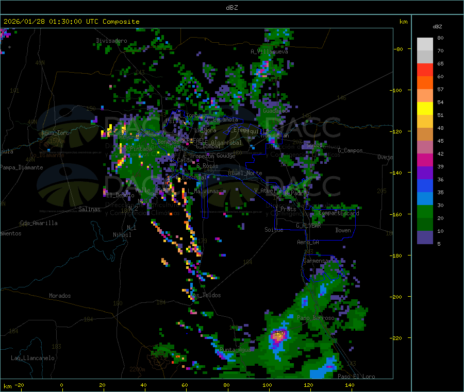
Task: Click the Soitue map label
Action: coord(274,230)
